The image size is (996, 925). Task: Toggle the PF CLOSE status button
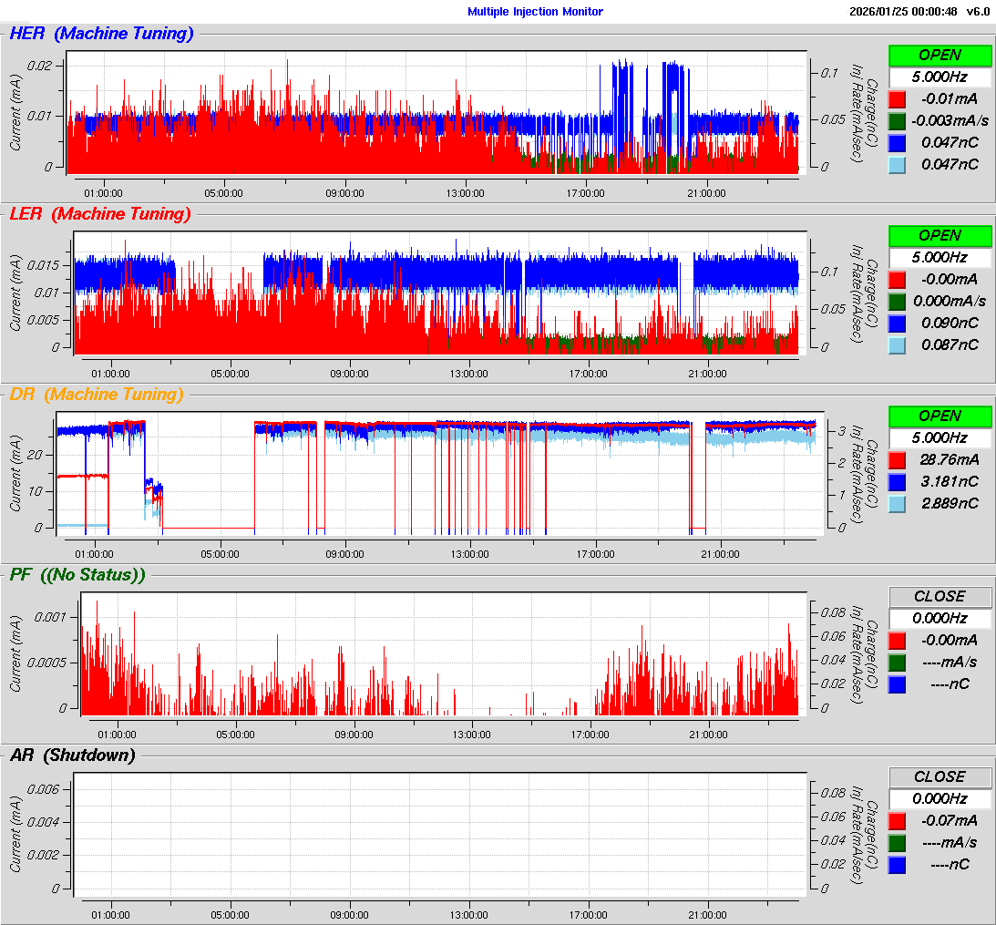(940, 596)
